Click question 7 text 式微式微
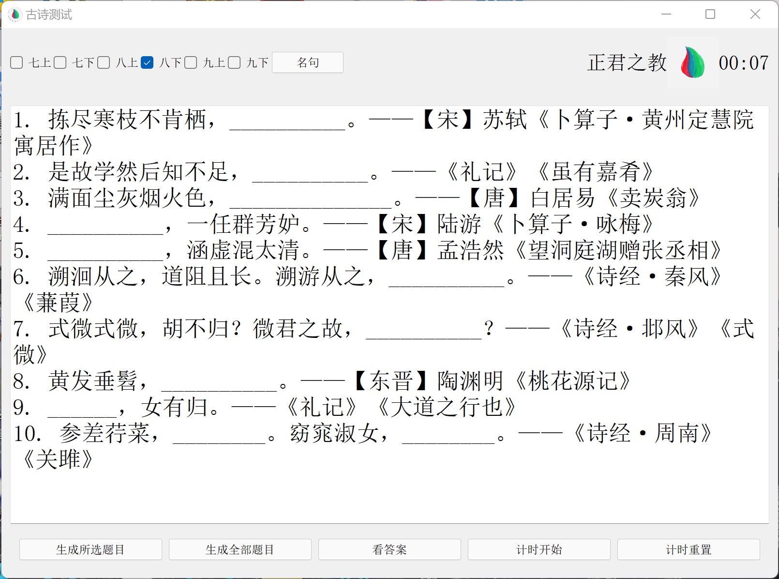The height and width of the screenshot is (579, 779). 93,329
